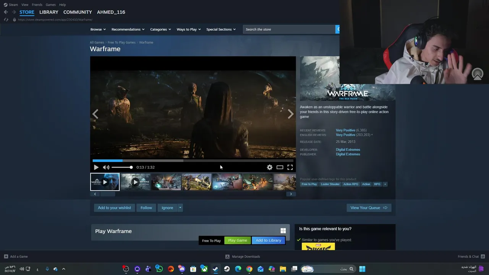Click Add to your wishlist

(114, 208)
